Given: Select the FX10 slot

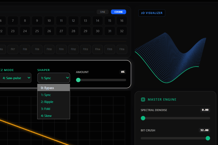Looking at the screenshot, I should tap(49, 49).
